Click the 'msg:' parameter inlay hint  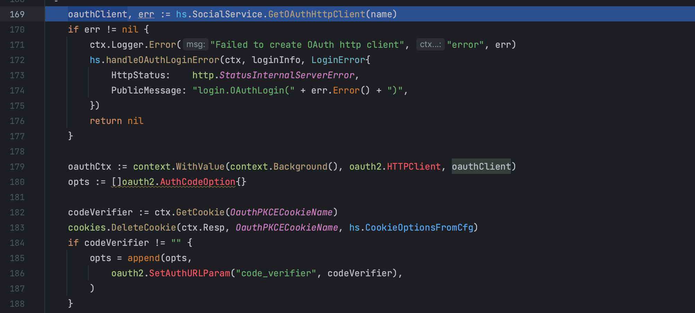coord(195,44)
